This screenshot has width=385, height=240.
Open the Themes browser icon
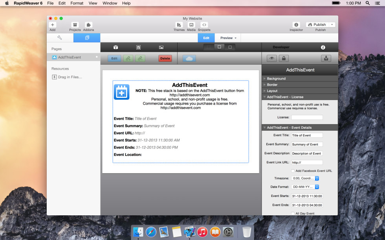[x=179, y=25]
